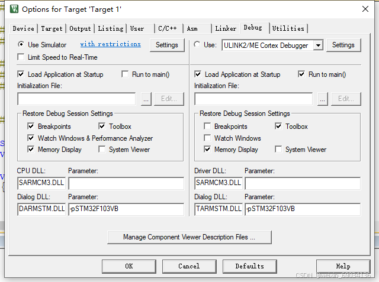Open Simulator Settings button

point(167,45)
